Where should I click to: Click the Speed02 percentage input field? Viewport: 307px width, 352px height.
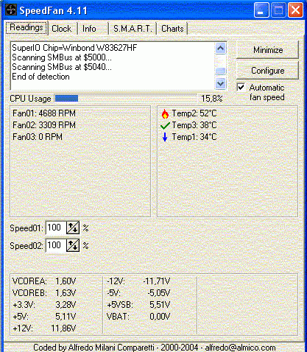click(56, 245)
